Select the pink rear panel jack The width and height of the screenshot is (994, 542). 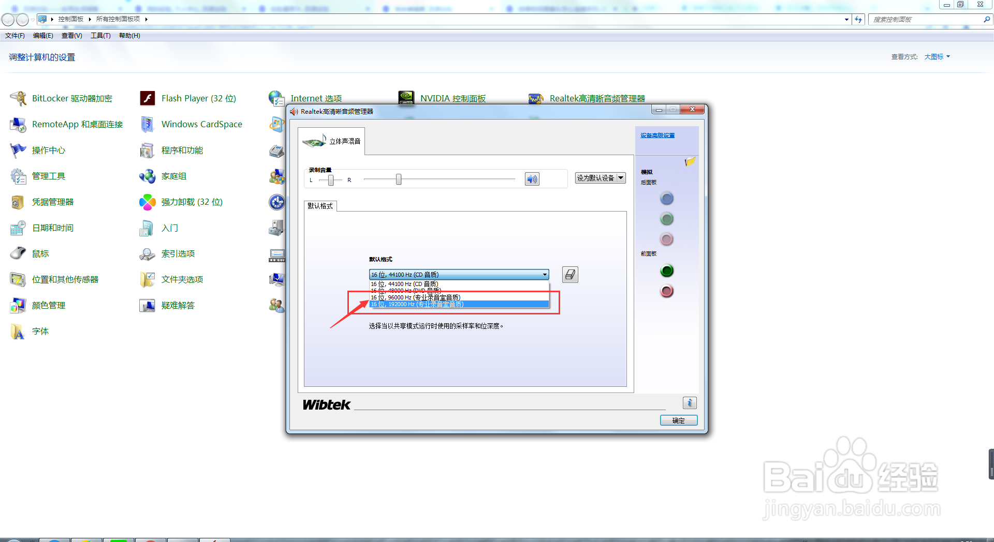click(x=667, y=239)
